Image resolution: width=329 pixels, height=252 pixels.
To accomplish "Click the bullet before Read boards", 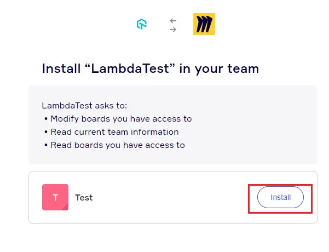I will (45, 145).
